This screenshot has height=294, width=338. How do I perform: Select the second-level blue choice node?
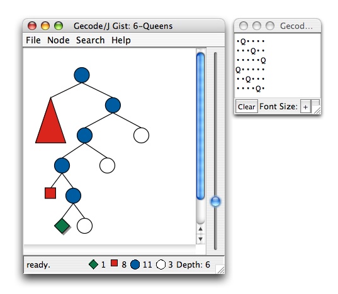click(113, 105)
